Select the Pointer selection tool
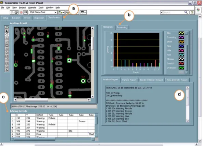Viewport: 203px width, 146px height. (7, 31)
